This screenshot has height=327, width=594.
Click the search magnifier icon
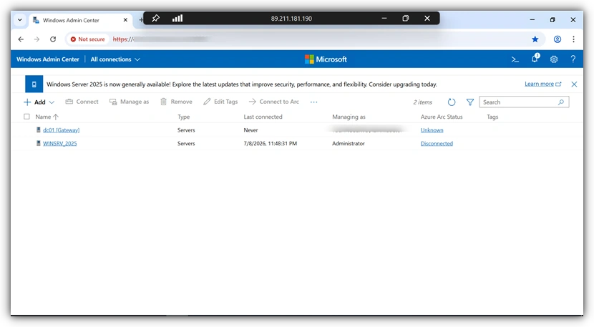coord(560,102)
